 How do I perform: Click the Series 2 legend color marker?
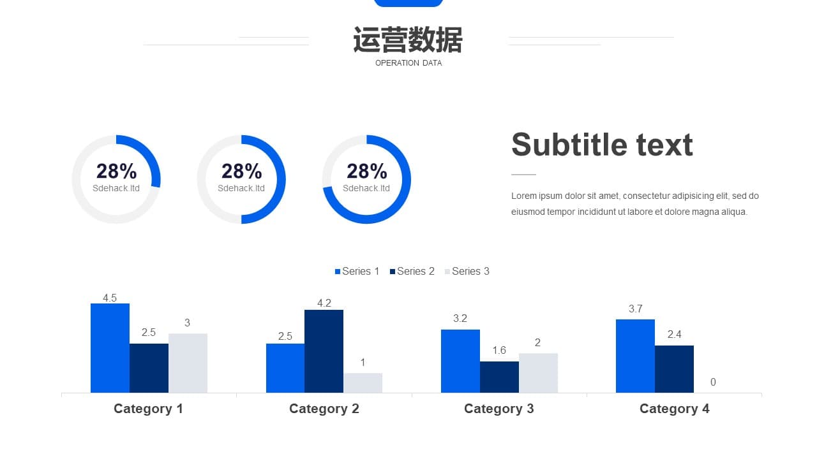pos(393,272)
